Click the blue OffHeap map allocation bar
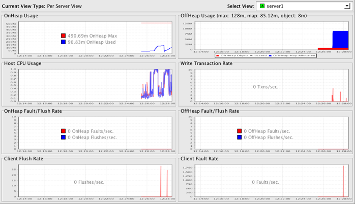The image size is (355, 204). (340, 39)
